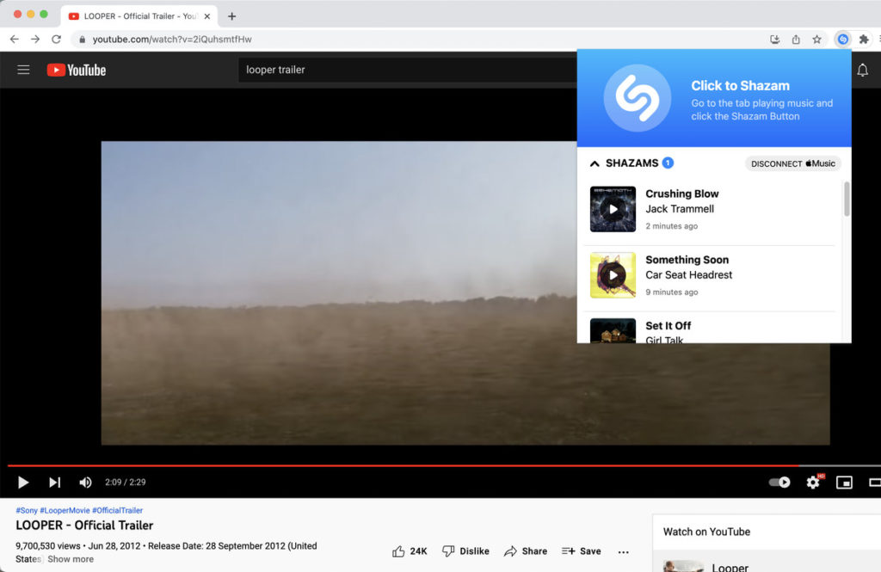Click the install app icon in address bar
Image resolution: width=881 pixels, height=572 pixels.
tap(775, 40)
